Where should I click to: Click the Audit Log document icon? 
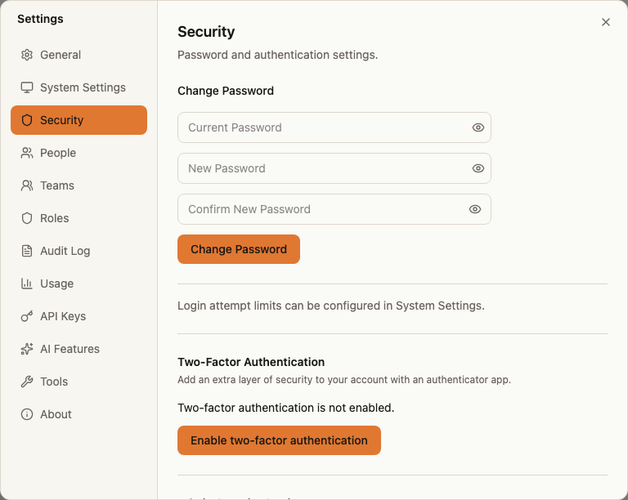[x=27, y=251]
